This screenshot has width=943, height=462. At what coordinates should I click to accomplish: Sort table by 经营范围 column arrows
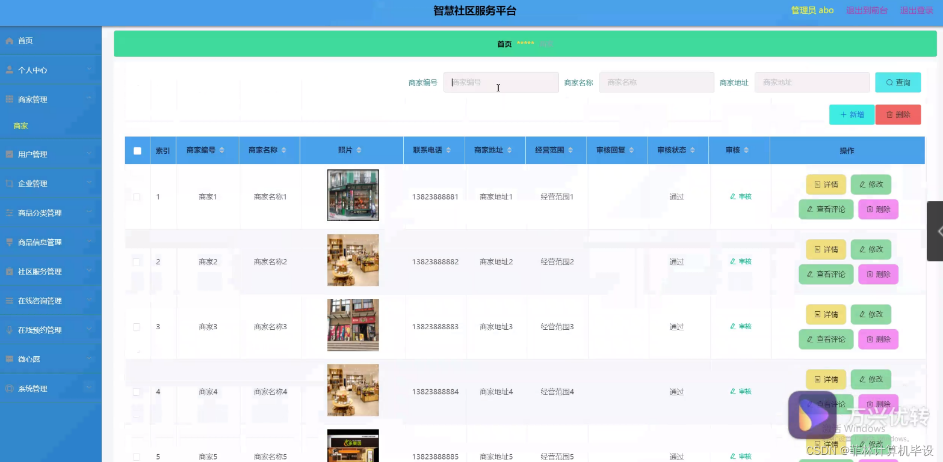570,150
